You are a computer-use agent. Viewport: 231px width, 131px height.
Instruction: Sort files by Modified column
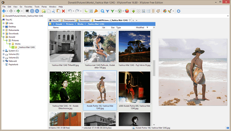point(140,28)
